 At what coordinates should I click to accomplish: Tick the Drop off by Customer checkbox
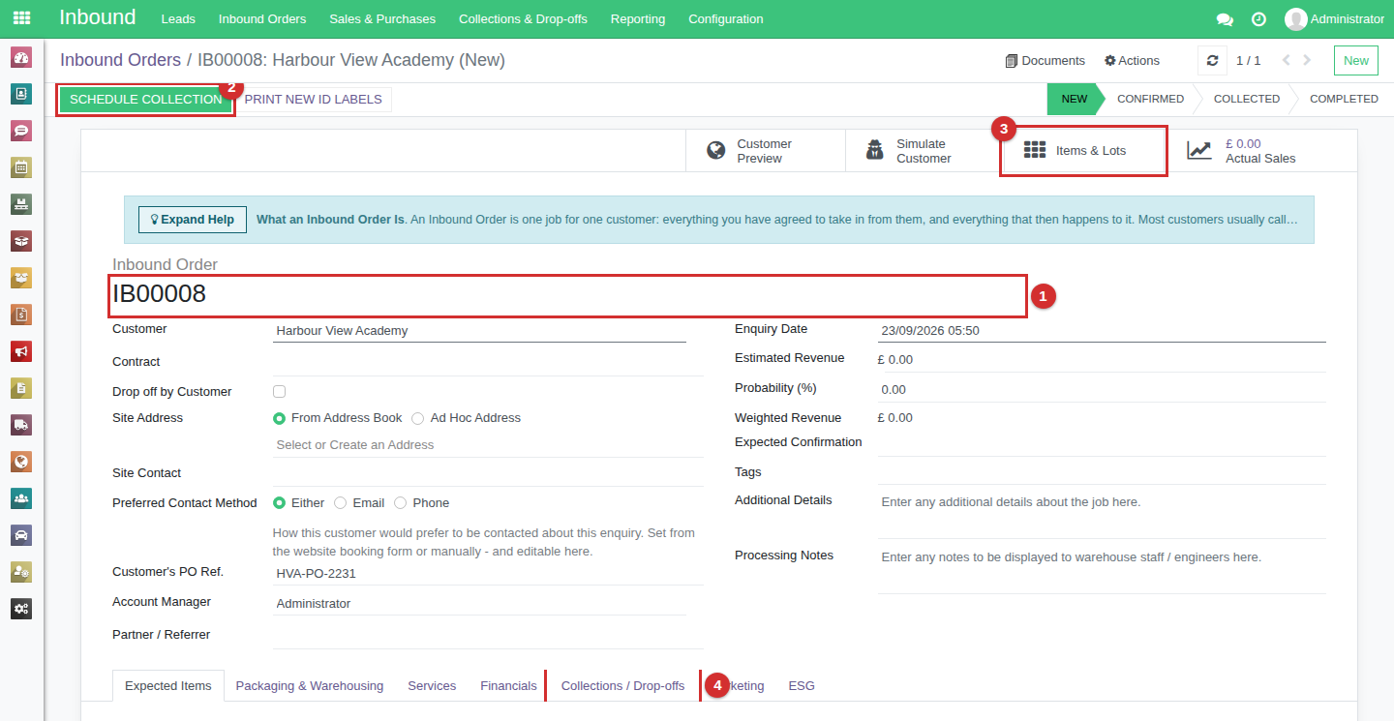click(279, 392)
